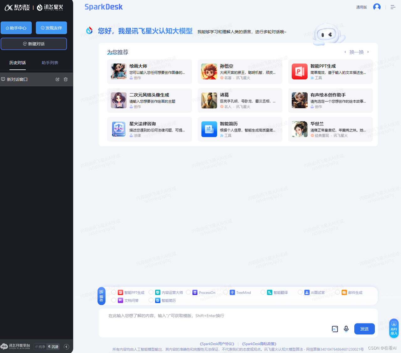Click the AI面试官 plugin icon
This screenshot has width=401, height=353.
click(307, 292)
